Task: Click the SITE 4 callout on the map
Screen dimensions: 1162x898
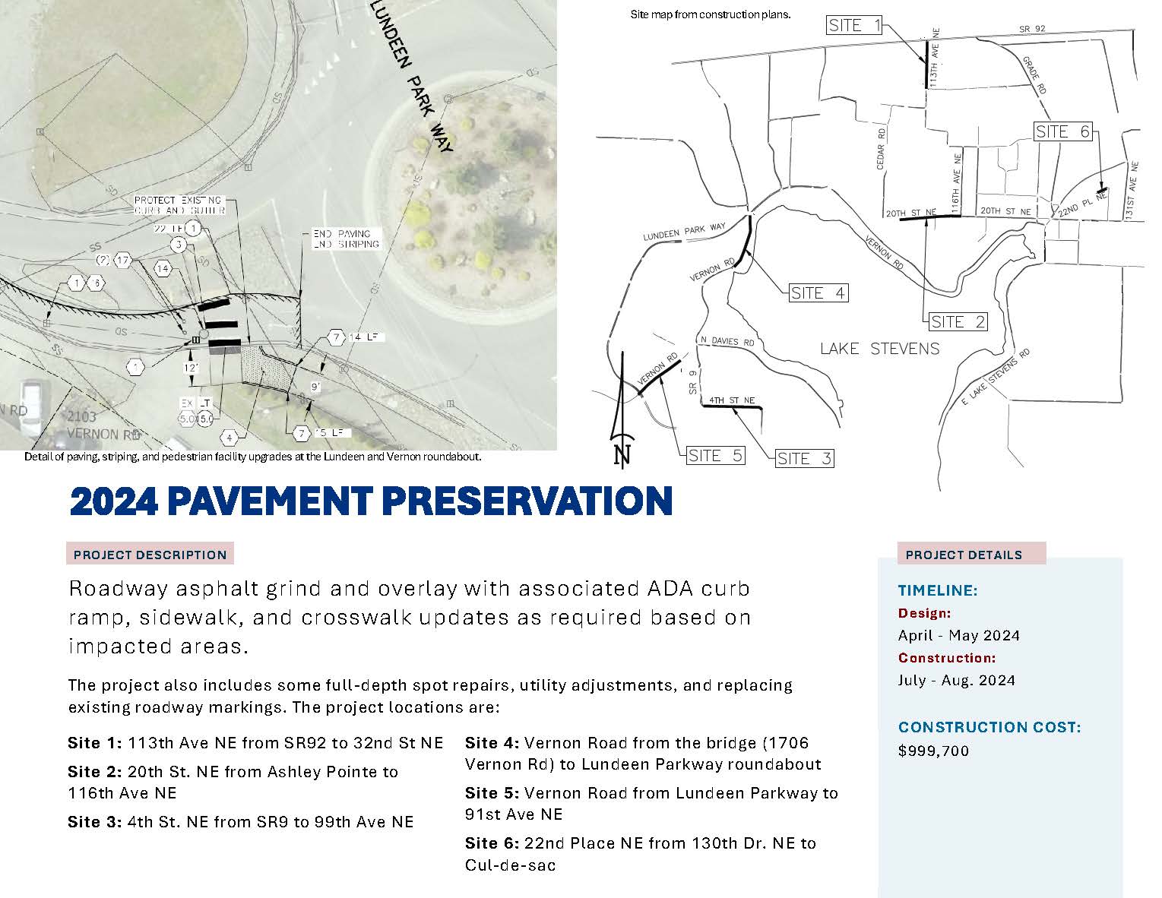Action: (818, 293)
